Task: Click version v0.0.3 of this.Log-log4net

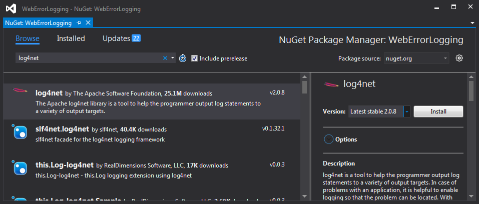Action: pos(277,164)
